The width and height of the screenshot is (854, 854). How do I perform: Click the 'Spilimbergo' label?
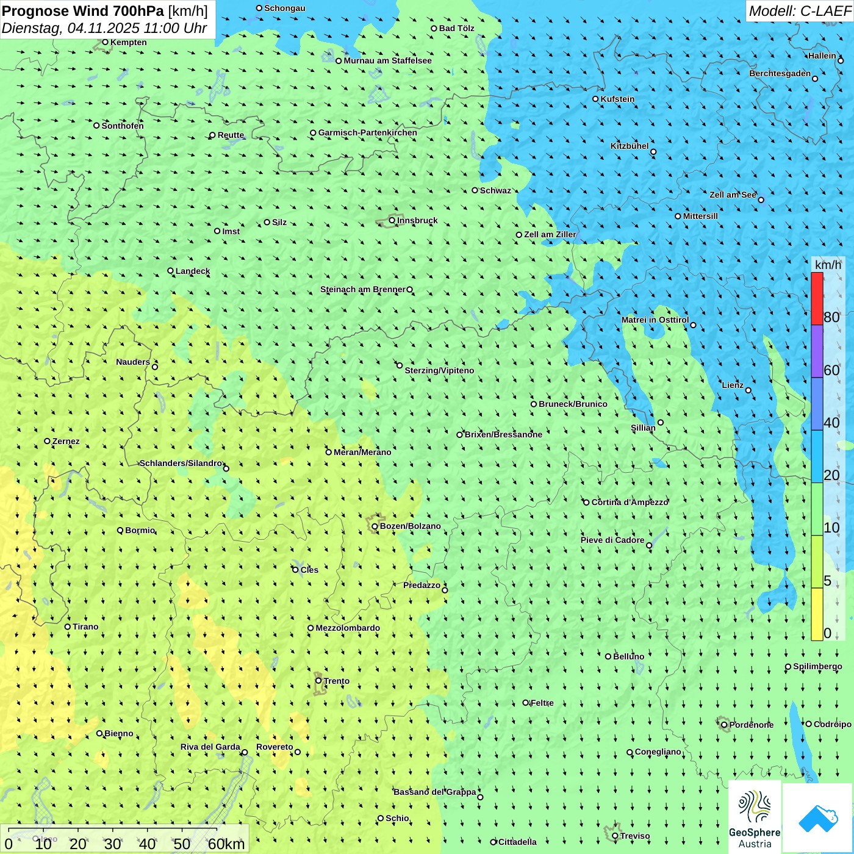click(x=817, y=666)
